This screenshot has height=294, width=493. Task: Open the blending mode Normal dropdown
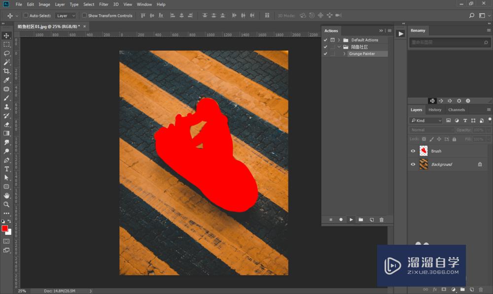tap(432, 130)
